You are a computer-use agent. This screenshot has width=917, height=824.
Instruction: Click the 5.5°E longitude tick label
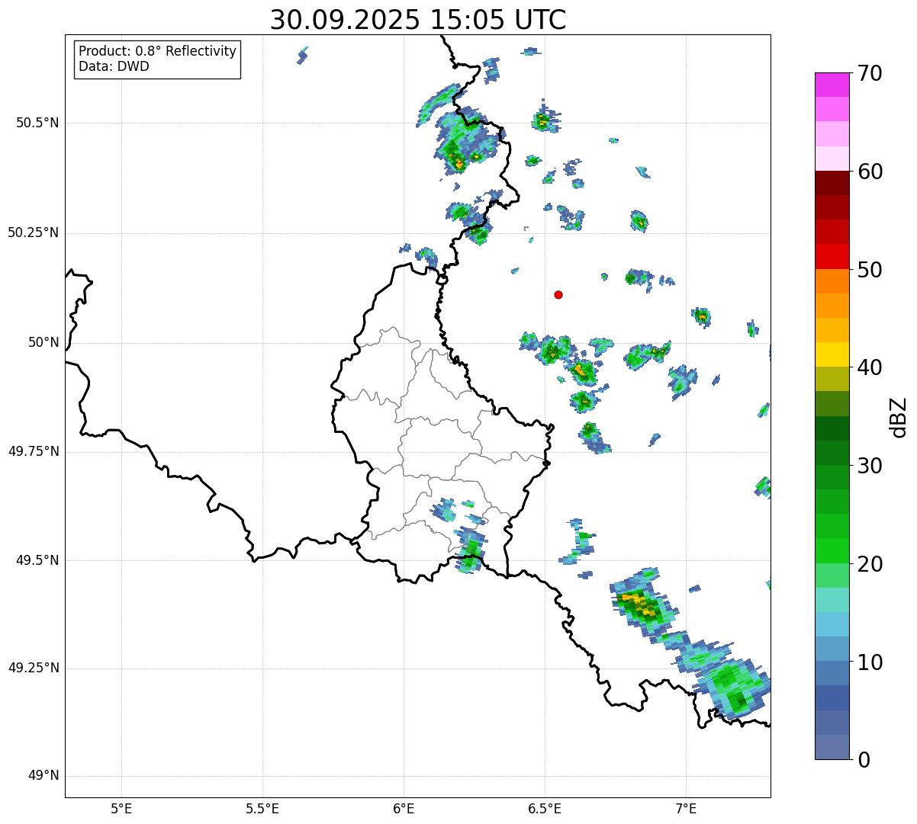[262, 808]
